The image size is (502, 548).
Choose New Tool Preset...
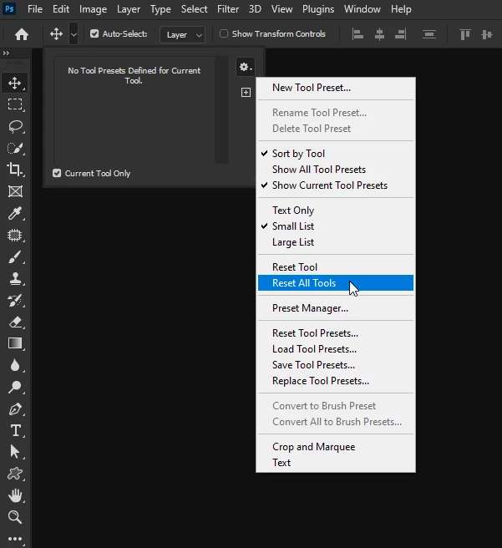click(336, 88)
